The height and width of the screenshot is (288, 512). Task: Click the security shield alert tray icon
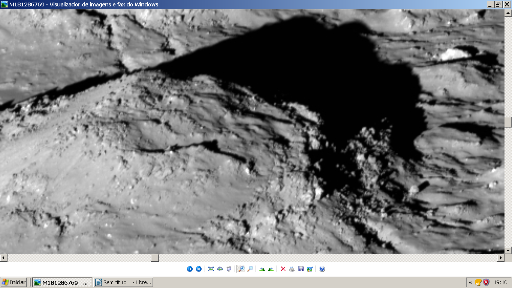pos(486,282)
